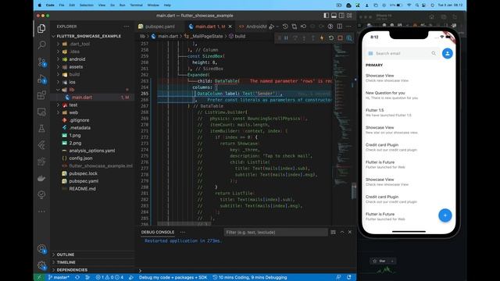Image resolution: width=500 pixels, height=281 pixels.
Task: Open Run and Debug view in activity bar
Action: pos(41,79)
